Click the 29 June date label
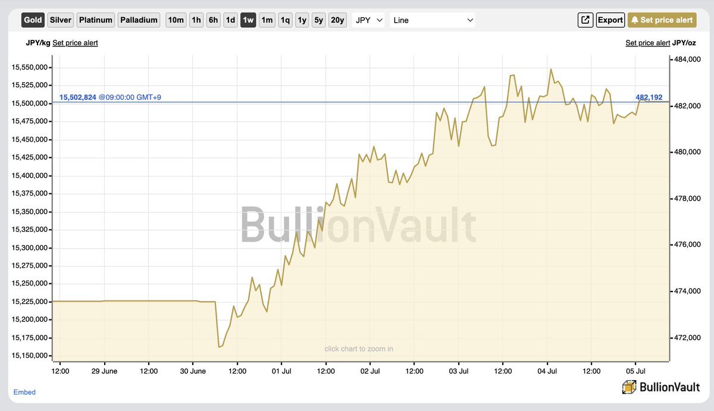 (105, 371)
